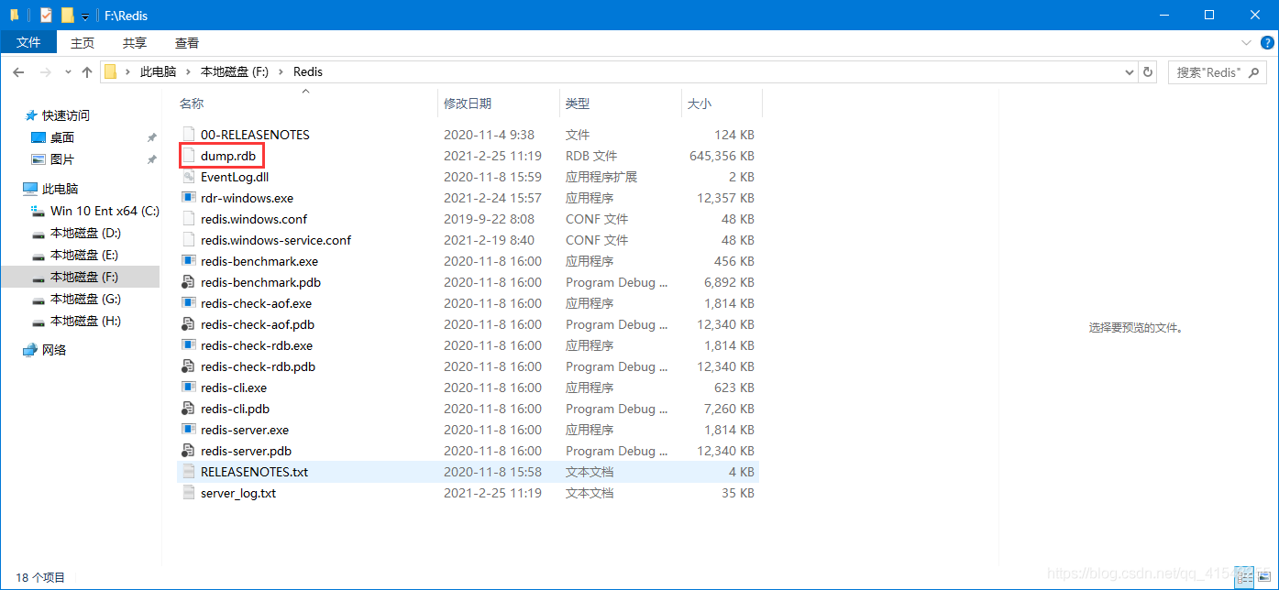1279x590 pixels.
Task: Collapse the ribbon with the chevron toggle
Action: click(1245, 42)
